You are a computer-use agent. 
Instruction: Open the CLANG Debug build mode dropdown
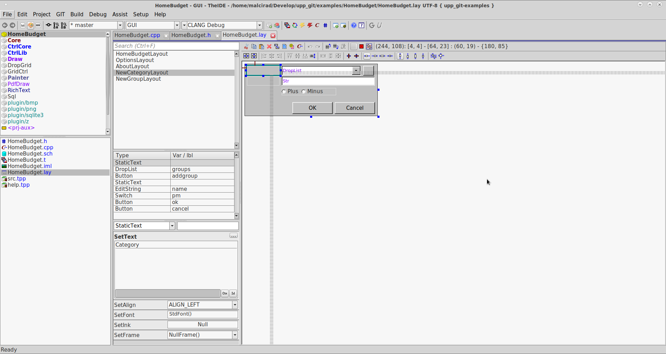pyautogui.click(x=259, y=25)
